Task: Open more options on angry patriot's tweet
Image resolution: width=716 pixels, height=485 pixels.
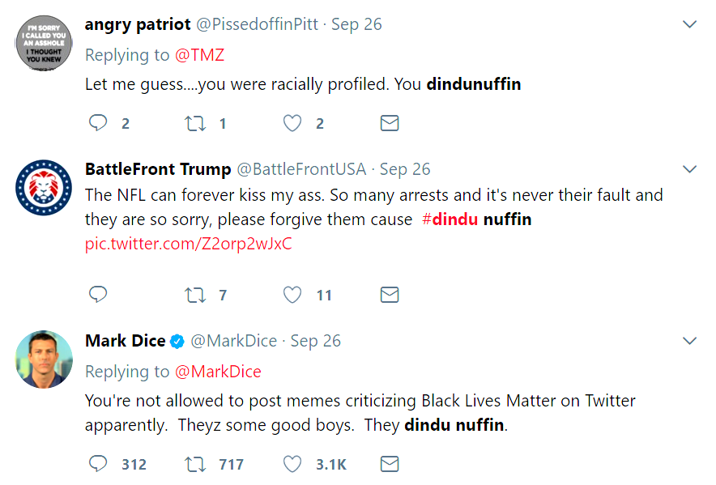Action: click(689, 24)
